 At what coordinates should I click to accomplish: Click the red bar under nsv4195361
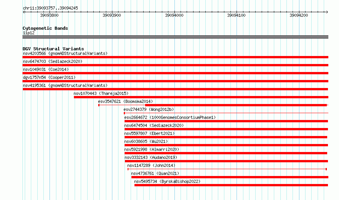coord(175,89)
